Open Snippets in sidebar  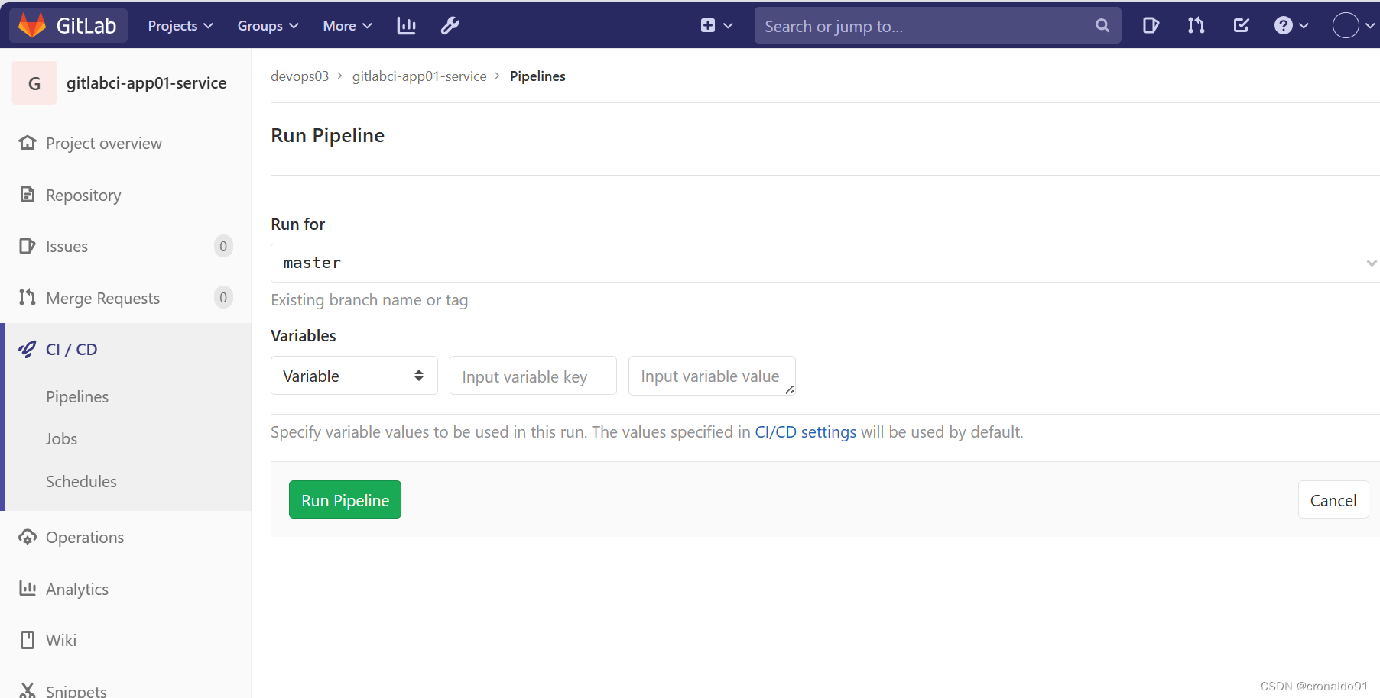click(76, 691)
